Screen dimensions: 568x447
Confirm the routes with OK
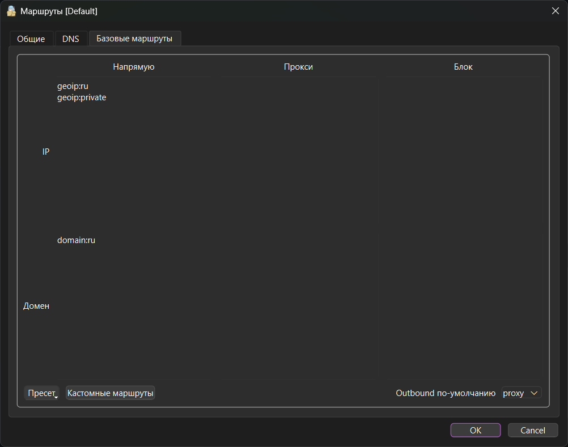tap(475, 431)
